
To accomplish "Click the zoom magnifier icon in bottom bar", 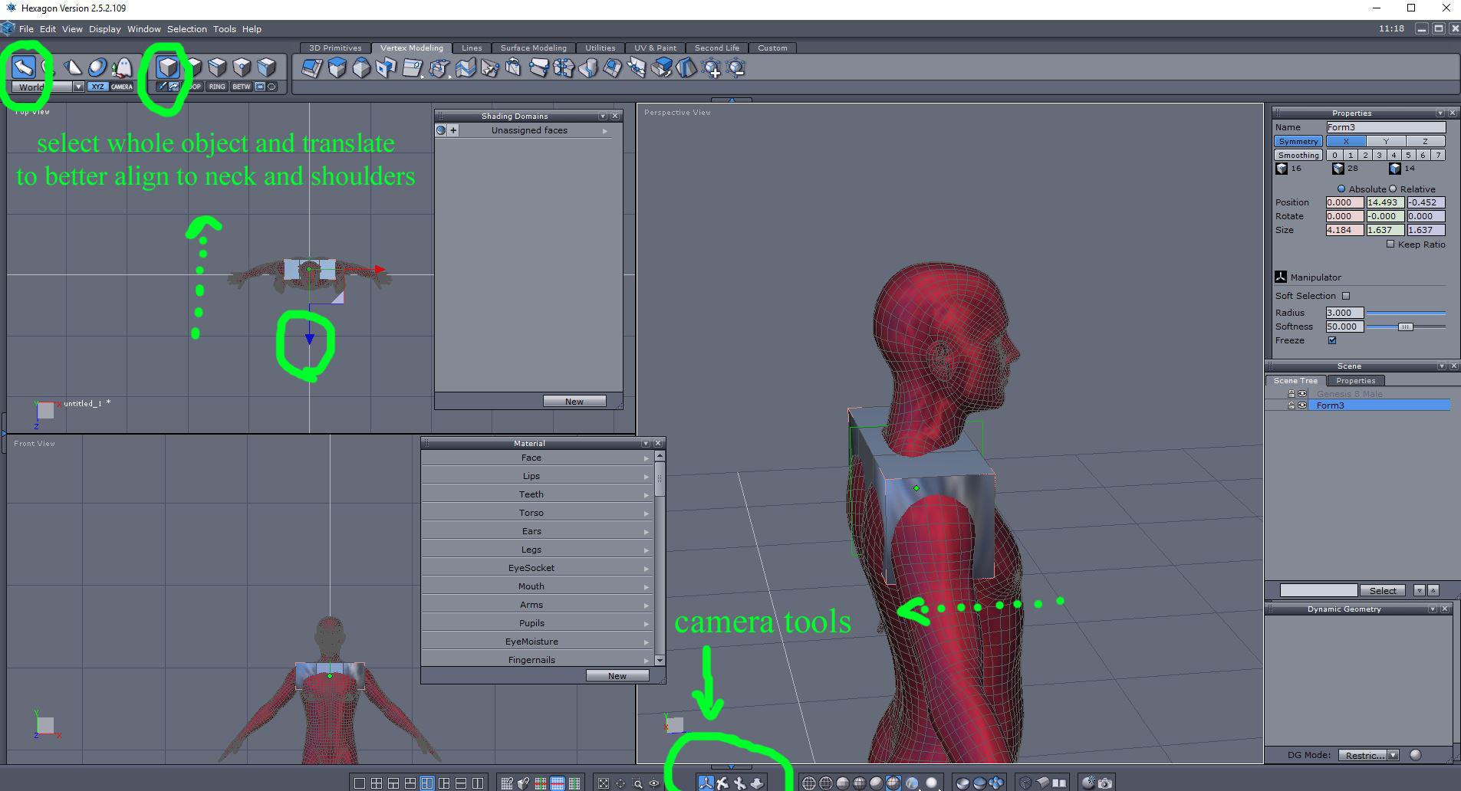I will tap(637, 783).
